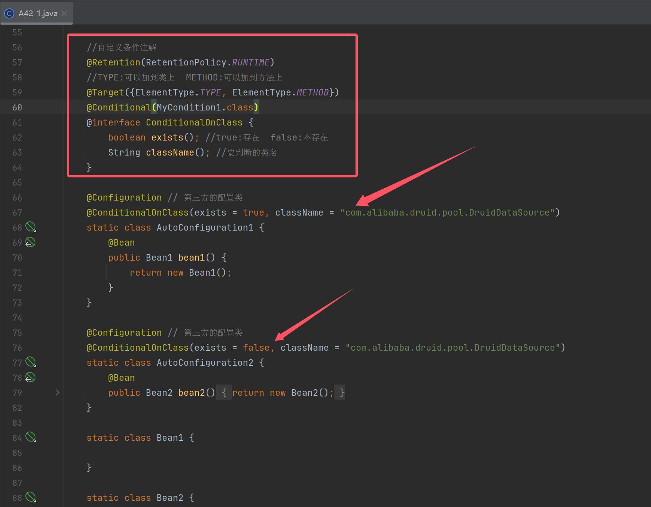Click @Configuration annotation on line 66

pos(124,197)
